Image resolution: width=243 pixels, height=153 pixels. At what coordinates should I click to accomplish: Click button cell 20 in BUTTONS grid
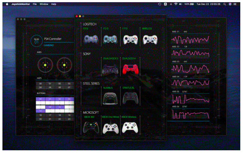pos(40,119)
